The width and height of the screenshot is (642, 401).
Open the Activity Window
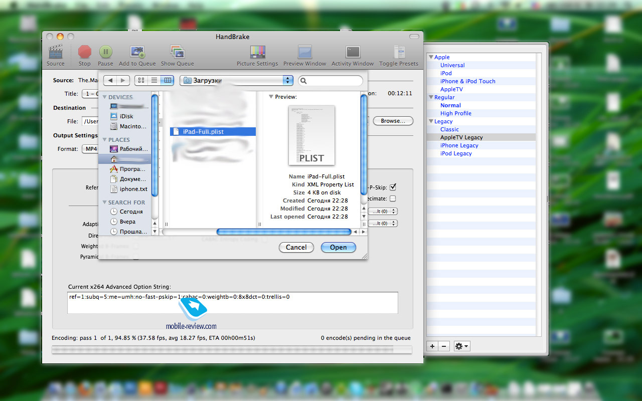tap(353, 52)
